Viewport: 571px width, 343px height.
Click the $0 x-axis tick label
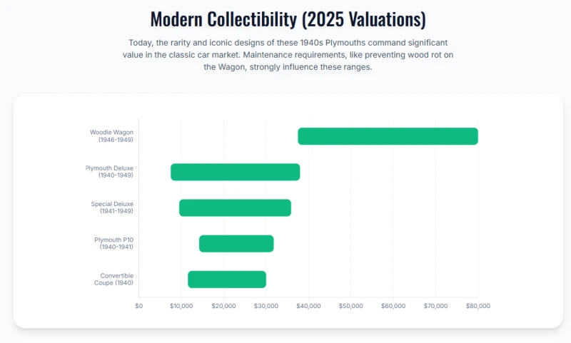[138, 306]
